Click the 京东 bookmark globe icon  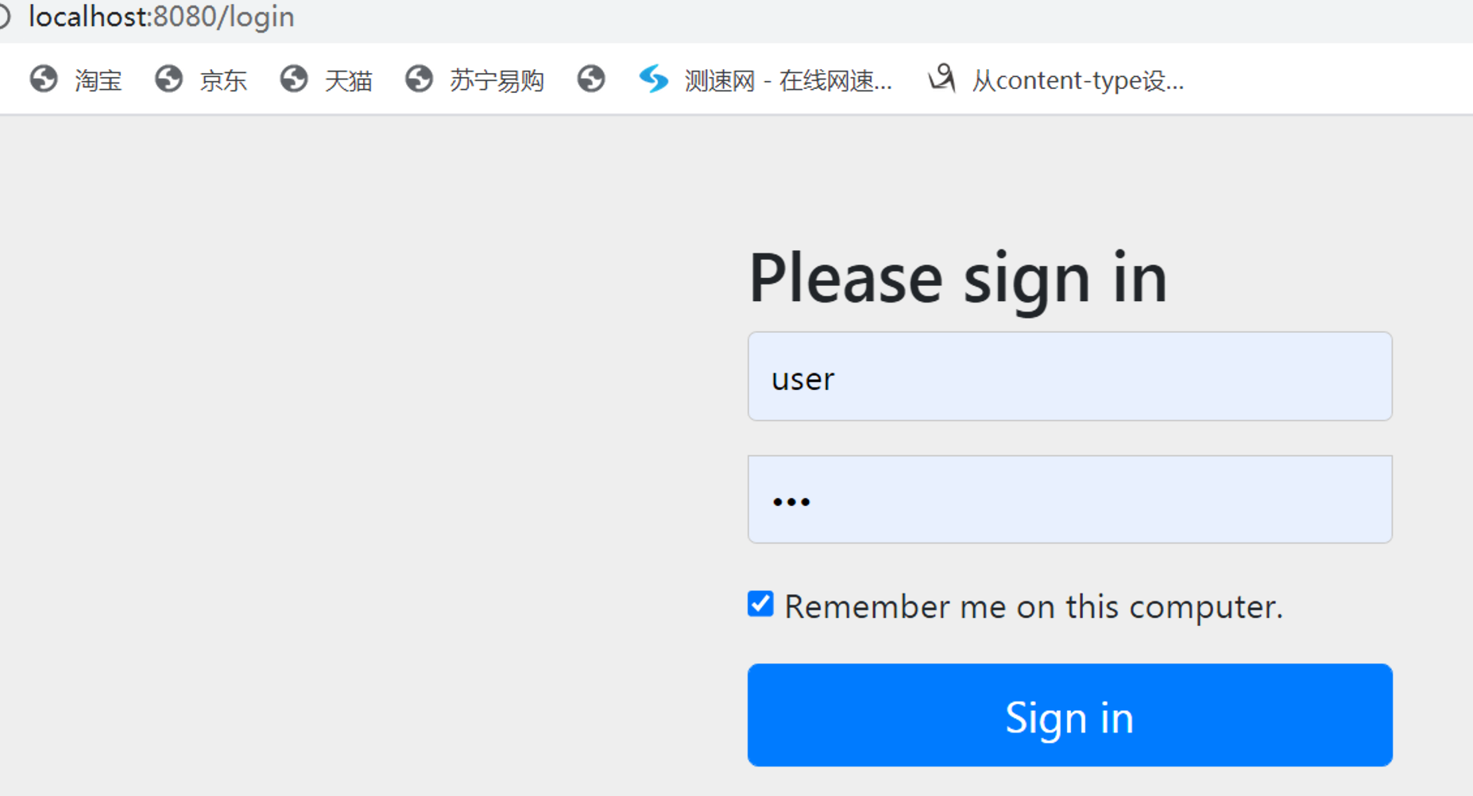pyautogui.click(x=168, y=79)
